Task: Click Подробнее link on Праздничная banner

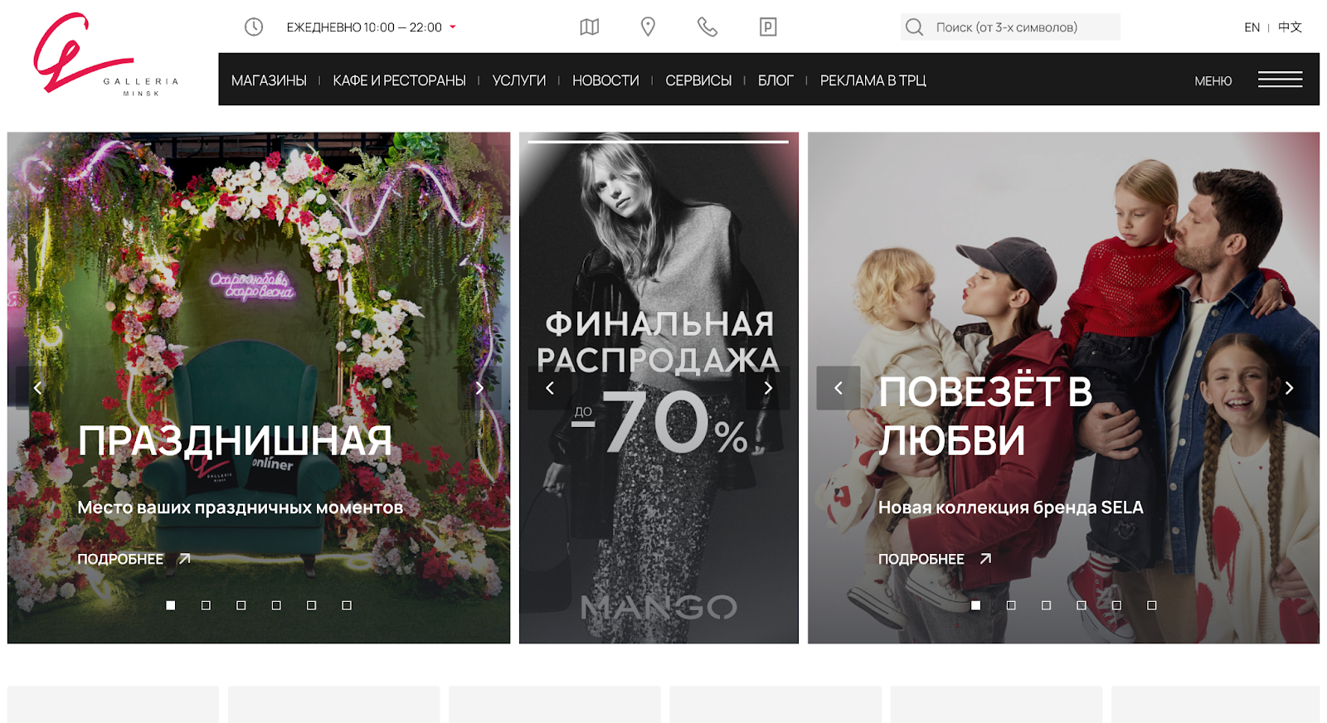Action: [x=120, y=559]
